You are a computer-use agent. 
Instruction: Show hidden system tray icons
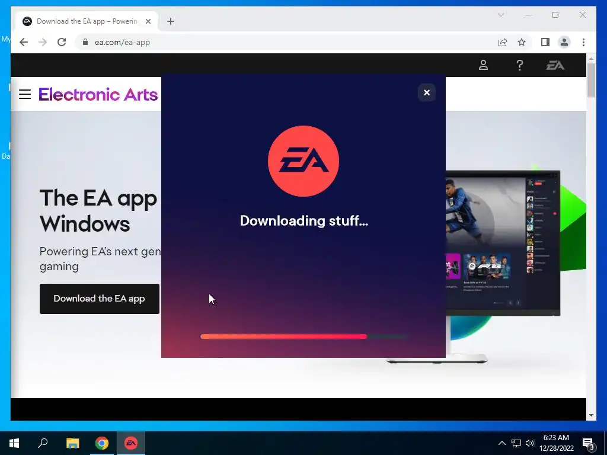501,443
